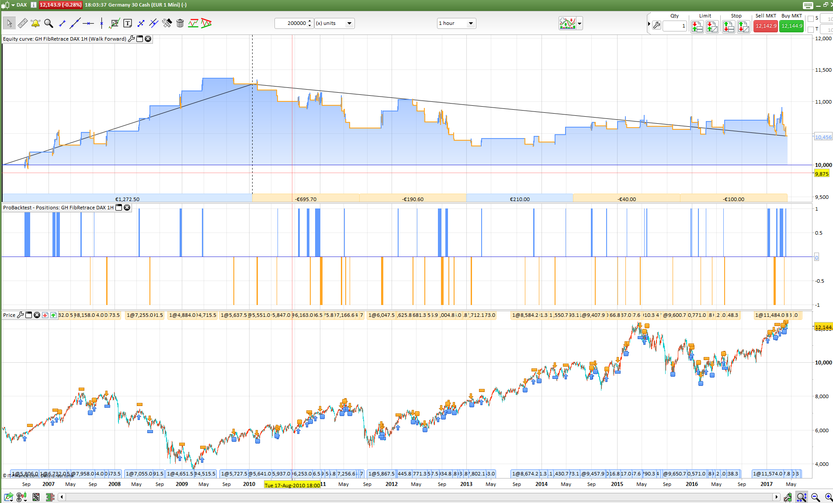Select the Fibonacci retracement tool icon
Image resolution: width=833 pixels, height=503 pixels.
[115, 23]
